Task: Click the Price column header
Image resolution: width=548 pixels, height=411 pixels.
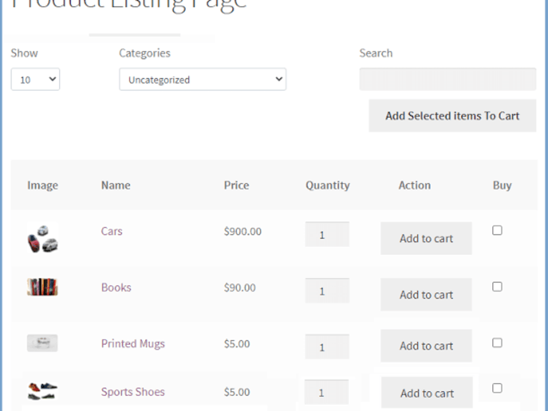Action: click(236, 185)
